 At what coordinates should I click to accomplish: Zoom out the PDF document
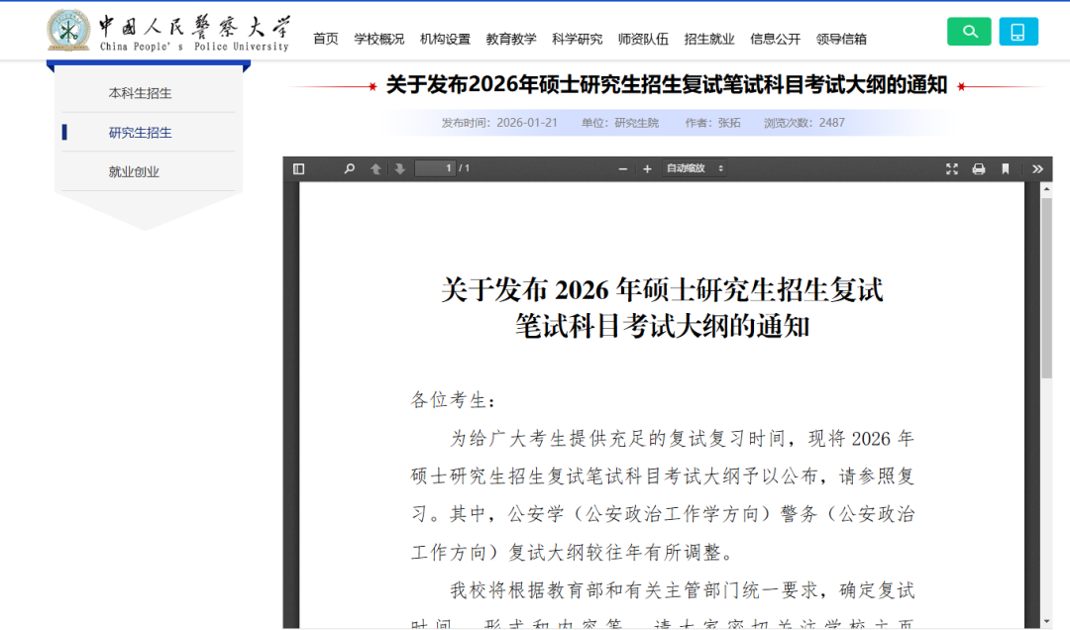click(623, 169)
